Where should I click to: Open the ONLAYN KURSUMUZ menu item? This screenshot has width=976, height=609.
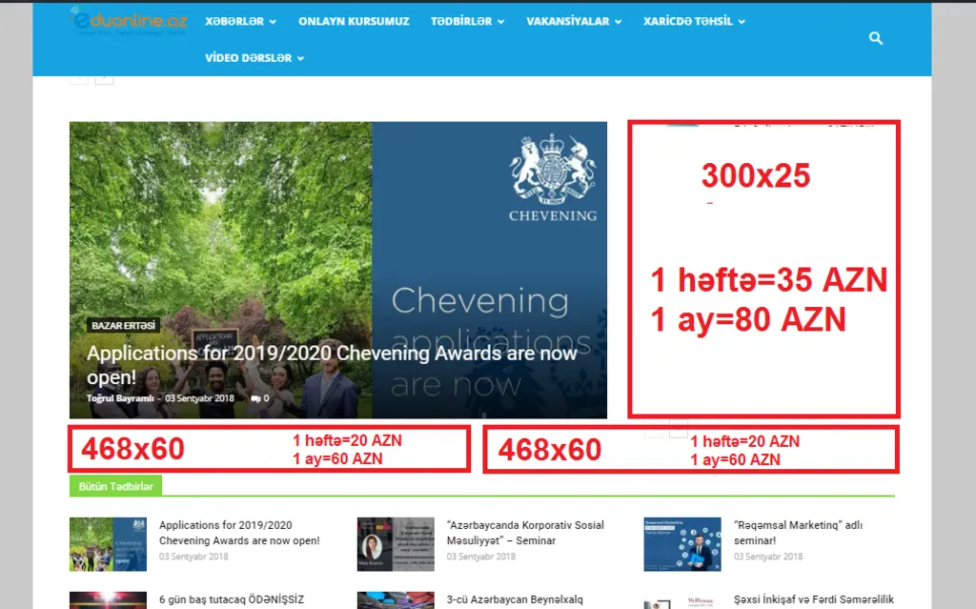click(354, 21)
